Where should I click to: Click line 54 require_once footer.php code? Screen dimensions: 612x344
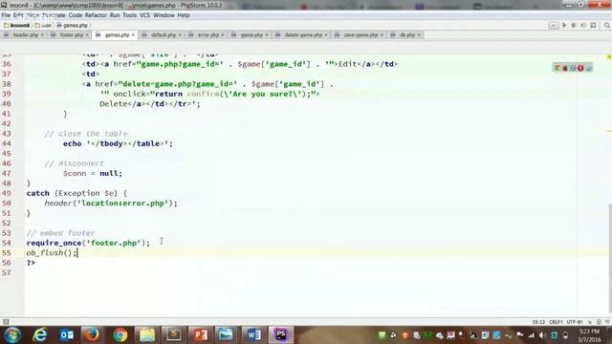[x=88, y=243]
